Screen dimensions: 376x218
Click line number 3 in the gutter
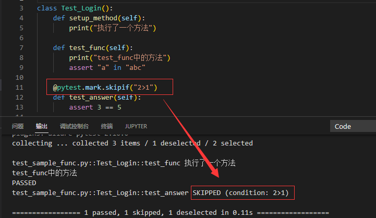click(20, 8)
